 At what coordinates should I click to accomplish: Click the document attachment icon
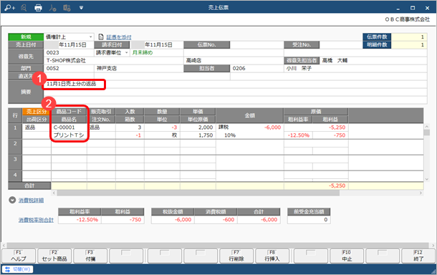[101, 37]
